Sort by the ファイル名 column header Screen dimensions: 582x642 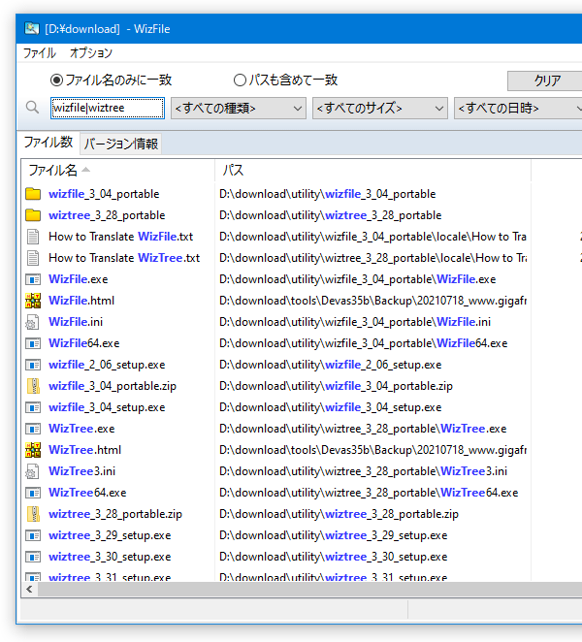tap(117, 170)
